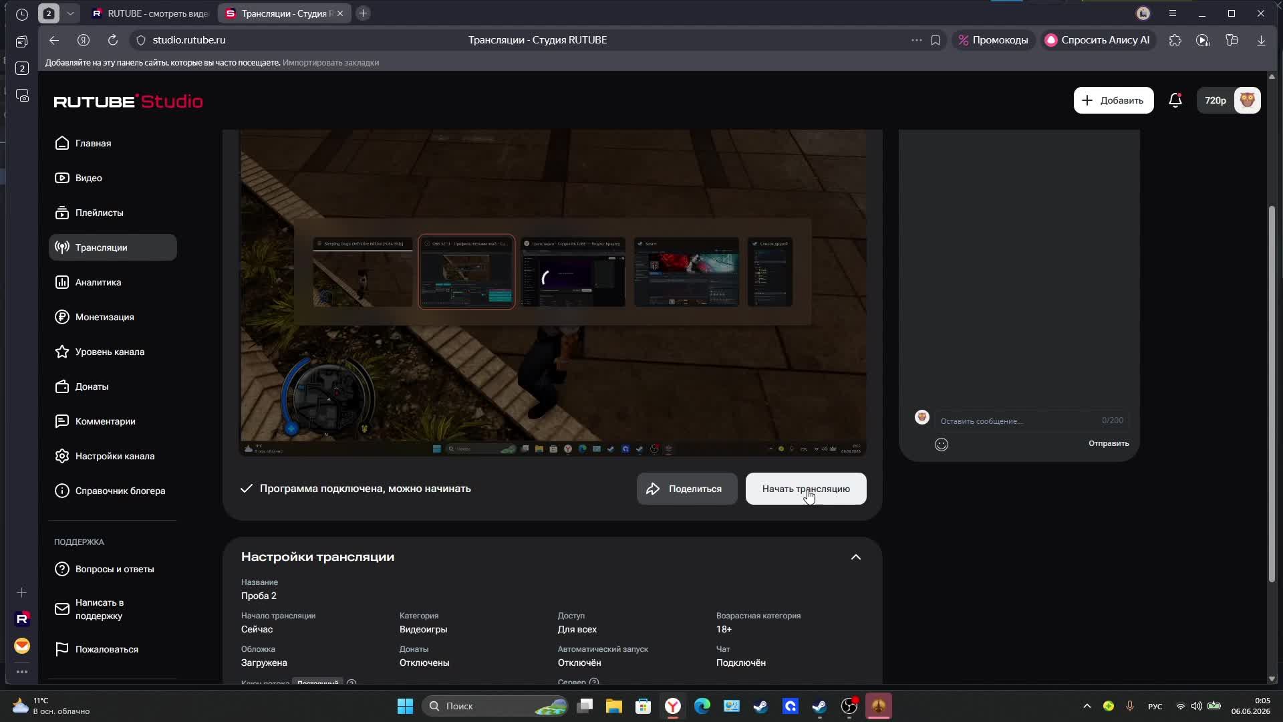Open the browser hamburger menu
1283x722 pixels.
click(x=1173, y=13)
